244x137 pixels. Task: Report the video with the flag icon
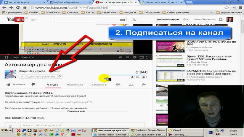(x=144, y=84)
